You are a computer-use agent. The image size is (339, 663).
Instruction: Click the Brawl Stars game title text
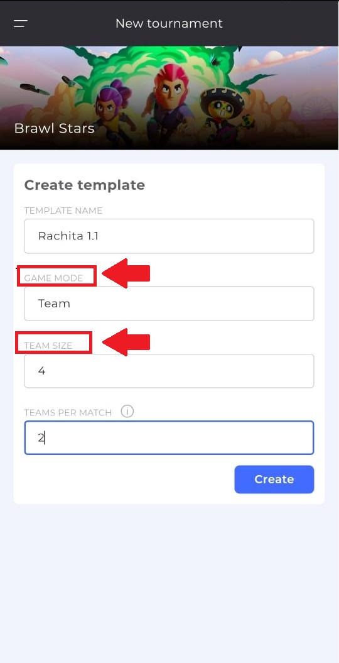point(54,128)
